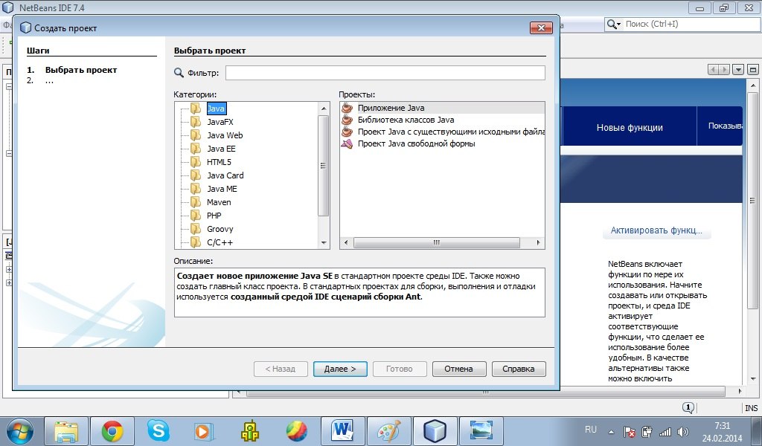The height and width of the screenshot is (446, 762).
Task: Select the JavaFX category folder
Action: [220, 122]
